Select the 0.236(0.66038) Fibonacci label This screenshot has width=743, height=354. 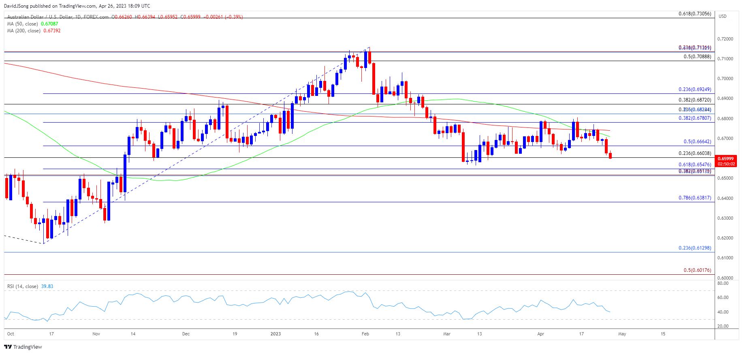[695, 153]
